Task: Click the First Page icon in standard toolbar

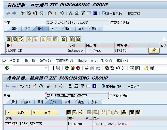Action: coord(107,68)
